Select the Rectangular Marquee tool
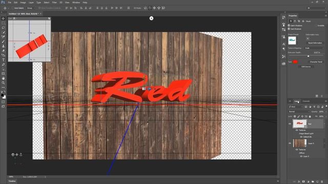This screenshot has height=184, width=328. [x=3, y=23]
